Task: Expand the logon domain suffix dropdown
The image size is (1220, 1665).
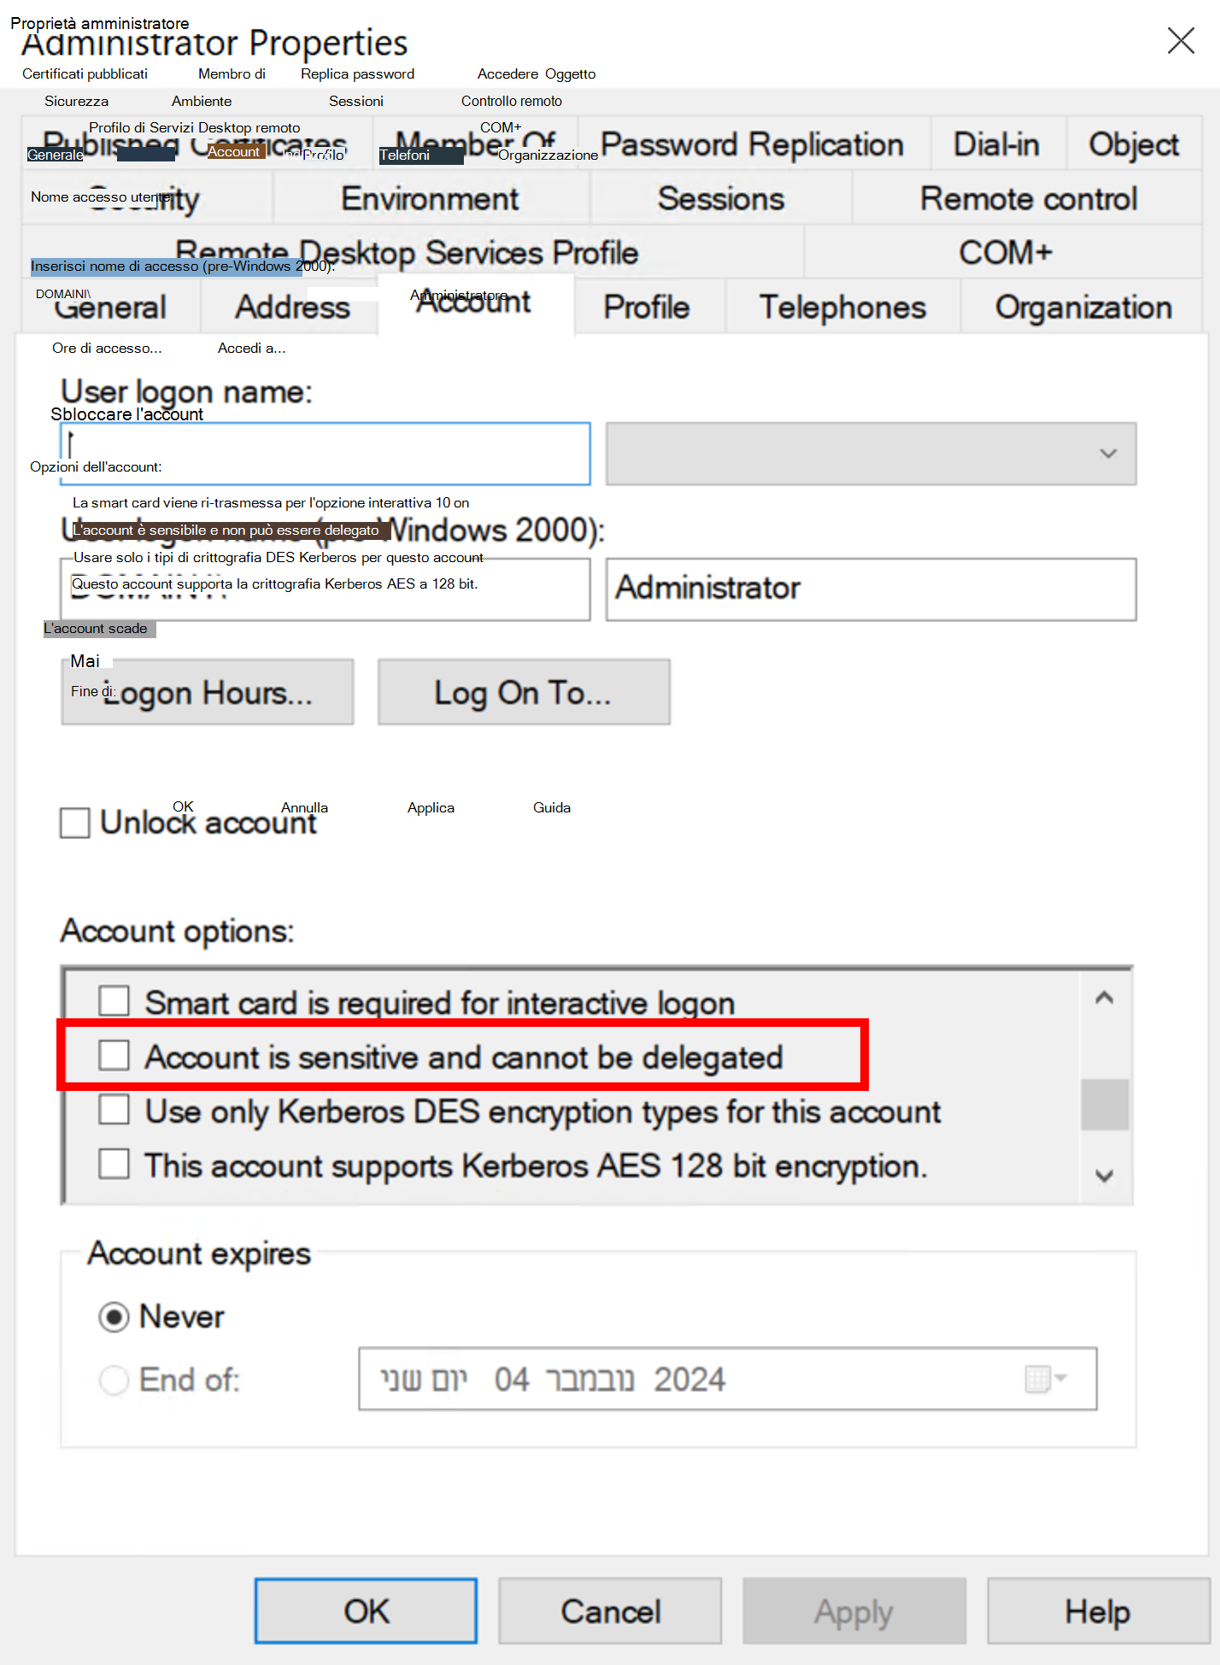Action: [871, 454]
